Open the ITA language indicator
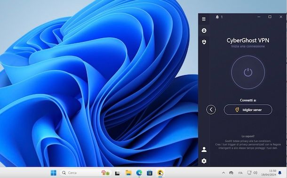287x178 pixels. click(240, 173)
